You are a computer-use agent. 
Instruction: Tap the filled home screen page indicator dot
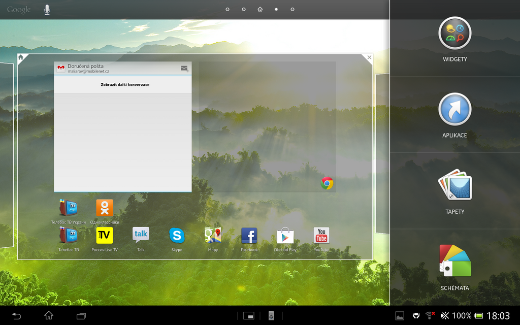(276, 9)
